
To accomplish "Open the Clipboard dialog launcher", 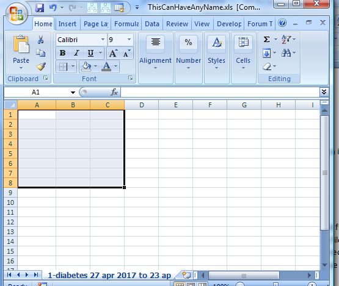I will click(46, 78).
